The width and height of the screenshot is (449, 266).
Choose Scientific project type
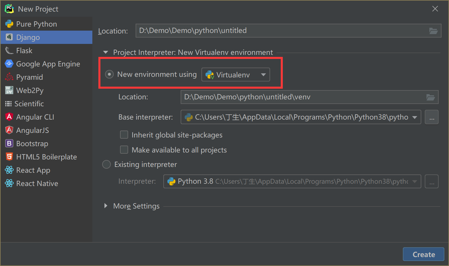point(46,104)
